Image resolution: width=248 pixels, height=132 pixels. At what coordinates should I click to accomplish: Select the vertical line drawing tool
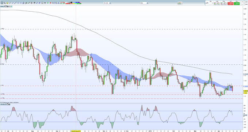pos(18,3)
